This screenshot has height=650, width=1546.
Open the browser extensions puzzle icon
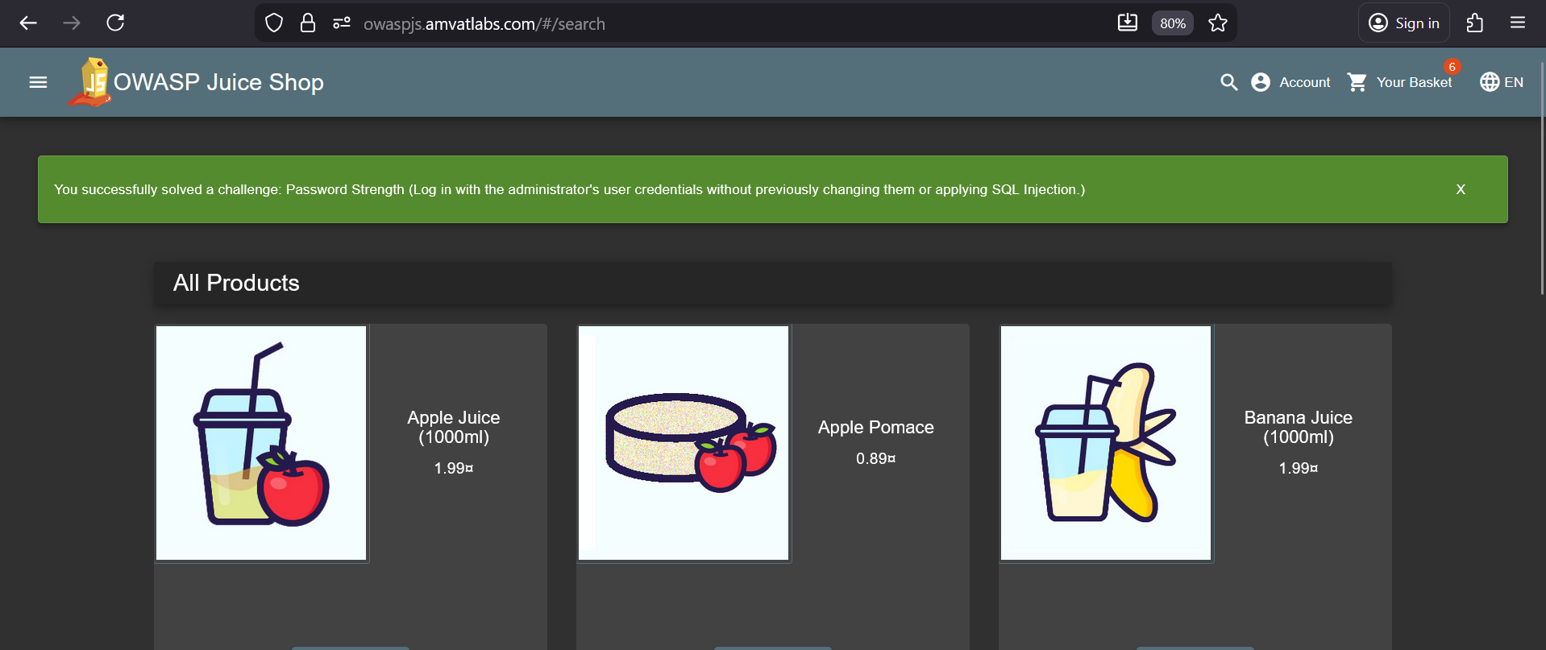(x=1474, y=23)
